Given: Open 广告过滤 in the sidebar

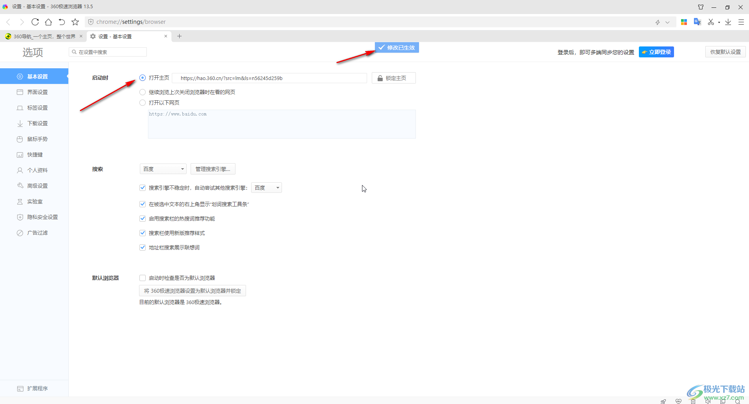Looking at the screenshot, I should [x=34, y=233].
